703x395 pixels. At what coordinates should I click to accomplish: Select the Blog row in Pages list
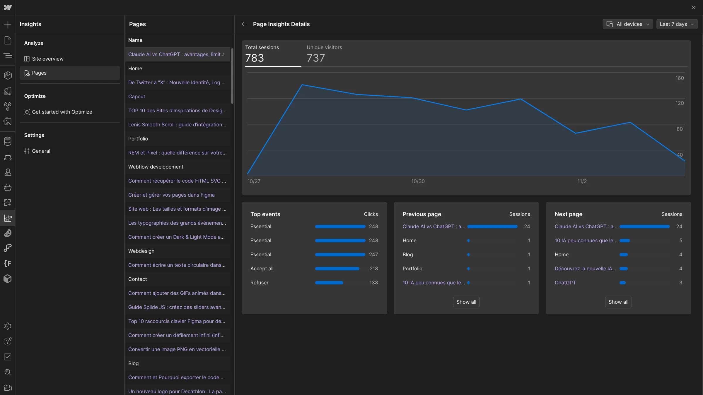(x=178, y=363)
